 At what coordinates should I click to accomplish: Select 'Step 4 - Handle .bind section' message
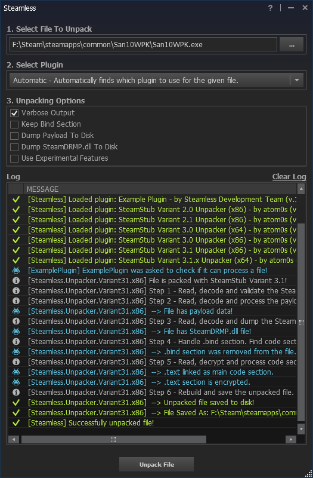[162, 341]
